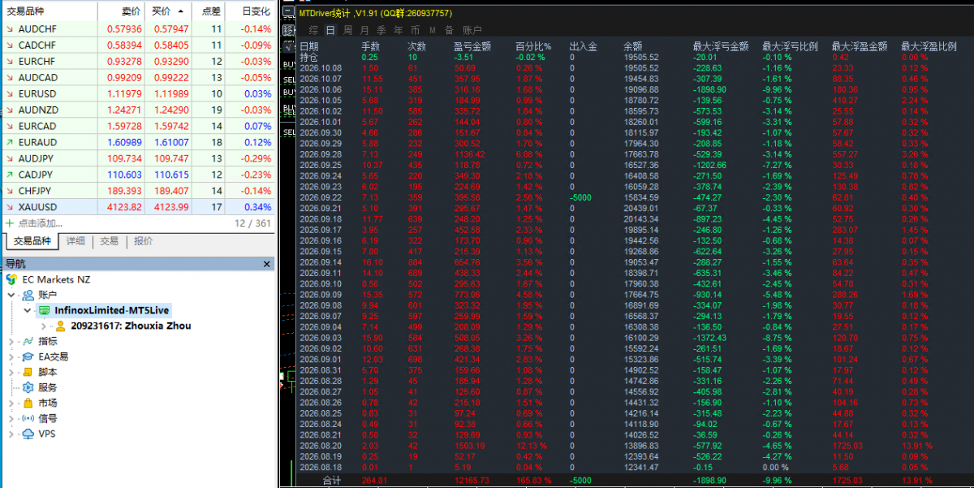This screenshot has height=488, width=974.
Task: Expand the 脚本 scripts node
Action: pos(12,372)
